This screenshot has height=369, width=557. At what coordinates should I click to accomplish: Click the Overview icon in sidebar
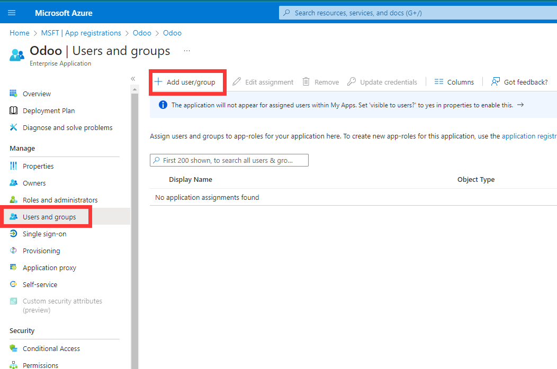(13, 94)
